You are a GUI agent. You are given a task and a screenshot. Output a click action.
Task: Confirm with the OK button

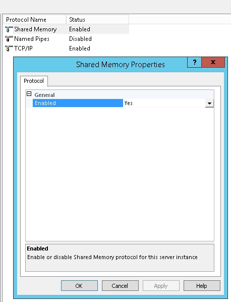point(79,286)
